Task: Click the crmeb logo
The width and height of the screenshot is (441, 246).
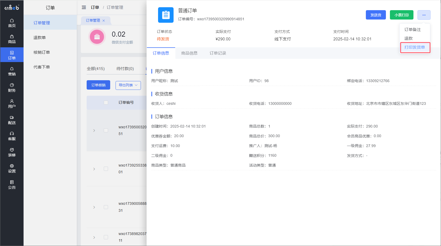Action: pos(12,7)
